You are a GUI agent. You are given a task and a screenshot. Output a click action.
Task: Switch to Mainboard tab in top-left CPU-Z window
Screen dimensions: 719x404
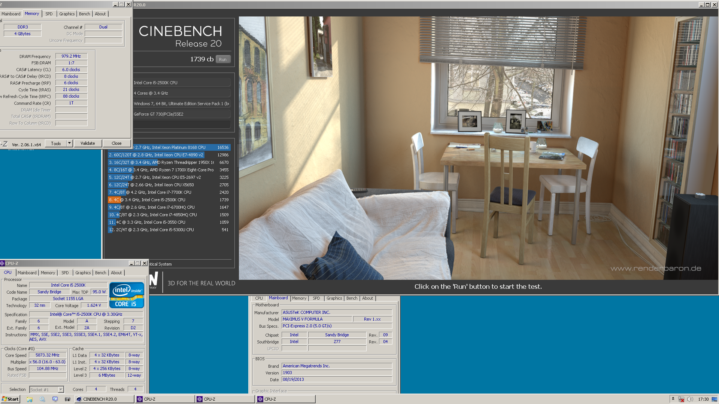click(11, 14)
